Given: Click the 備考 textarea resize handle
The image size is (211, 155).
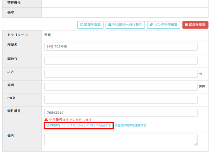Looking at the screenshot, I should [x=196, y=144].
